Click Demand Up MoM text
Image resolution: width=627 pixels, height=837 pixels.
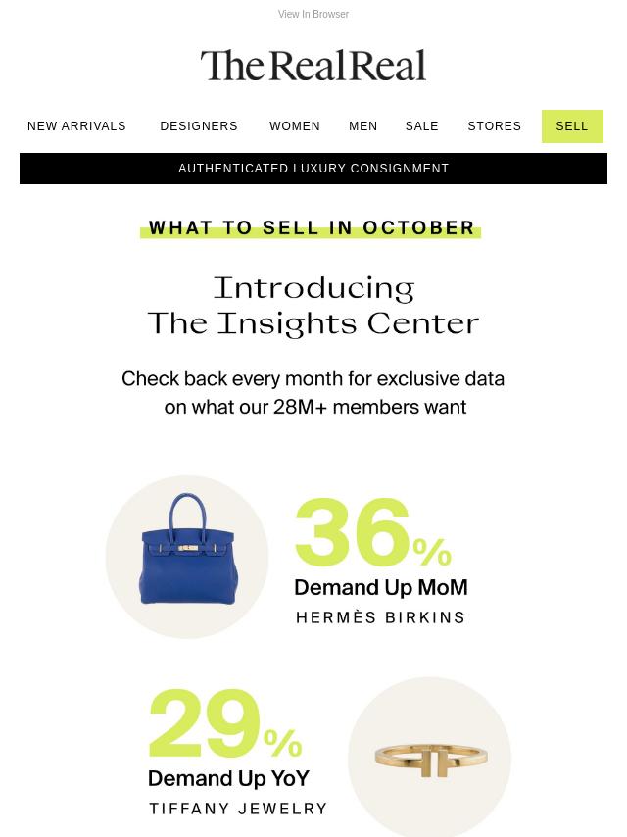pos(380,588)
